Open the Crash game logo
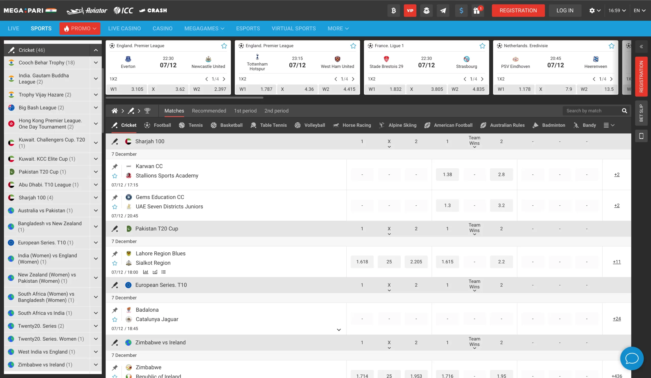This screenshot has width=651, height=378. [x=153, y=11]
